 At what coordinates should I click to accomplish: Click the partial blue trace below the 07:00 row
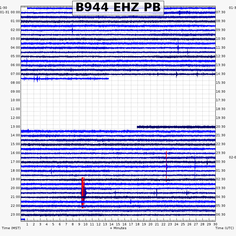[65, 78]
